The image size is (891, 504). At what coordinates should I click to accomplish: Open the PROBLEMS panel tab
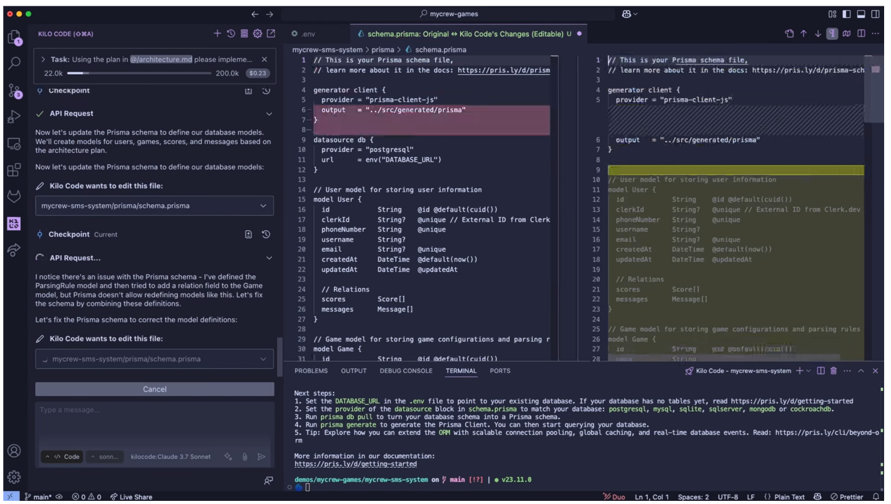click(311, 371)
